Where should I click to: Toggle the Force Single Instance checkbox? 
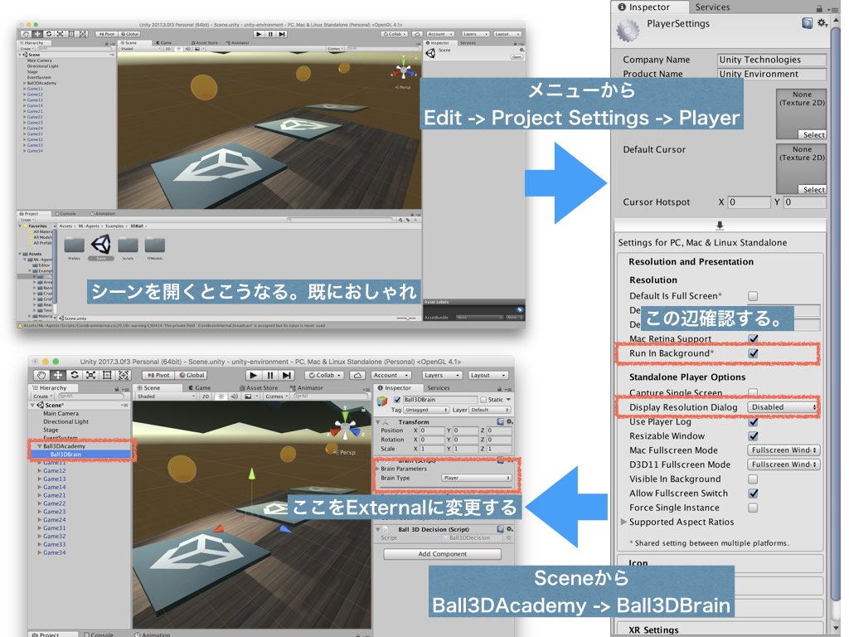click(753, 508)
